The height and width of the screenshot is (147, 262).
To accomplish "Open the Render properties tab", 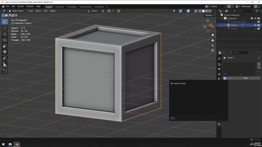I will tap(219, 65).
